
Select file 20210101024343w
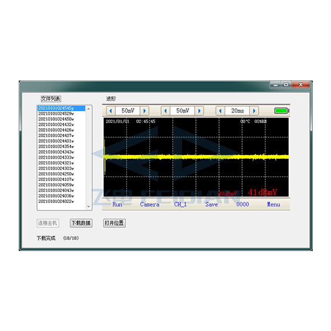coord(61,152)
